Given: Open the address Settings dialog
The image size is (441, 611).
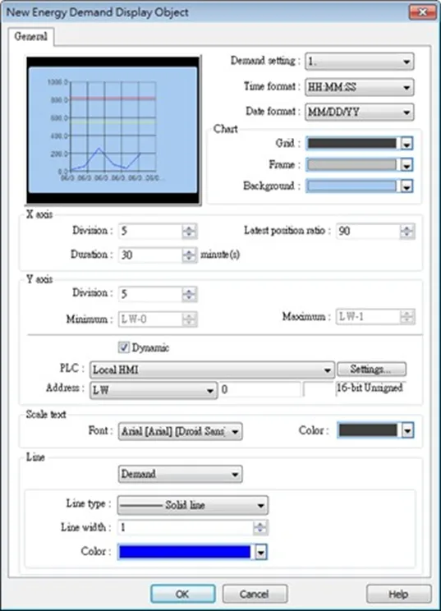Looking at the screenshot, I should point(371,369).
